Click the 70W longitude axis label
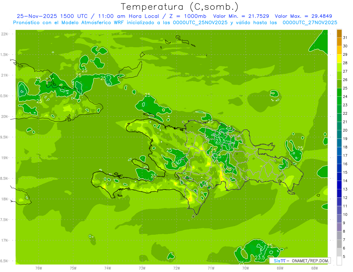The width and height of the screenshot is (353, 272). (x=246, y=268)
